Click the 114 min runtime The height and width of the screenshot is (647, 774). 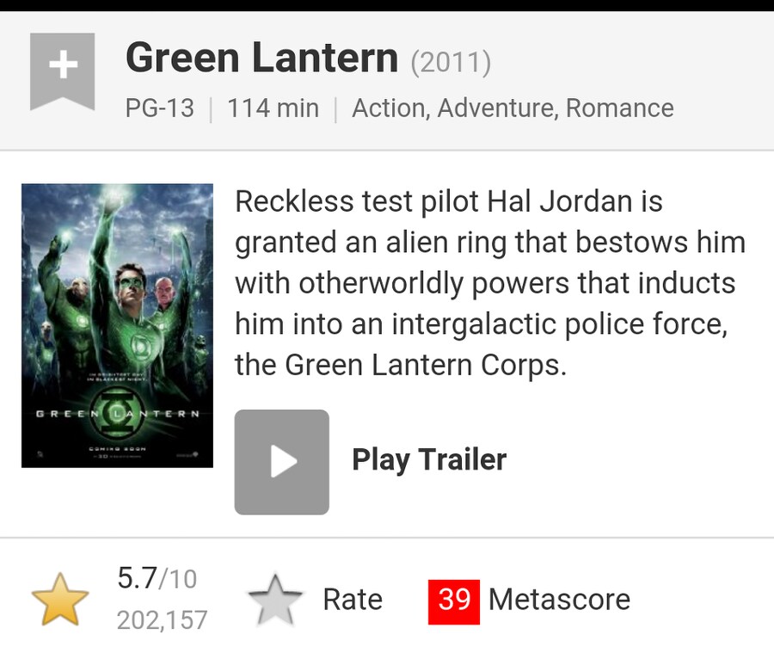[x=273, y=108]
